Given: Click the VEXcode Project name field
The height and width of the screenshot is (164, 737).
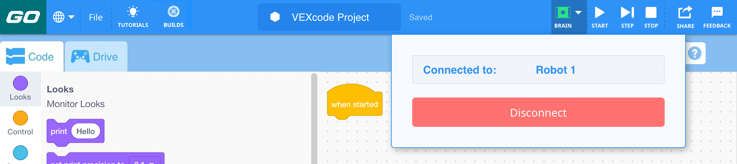Looking at the screenshot, I should point(330,17).
